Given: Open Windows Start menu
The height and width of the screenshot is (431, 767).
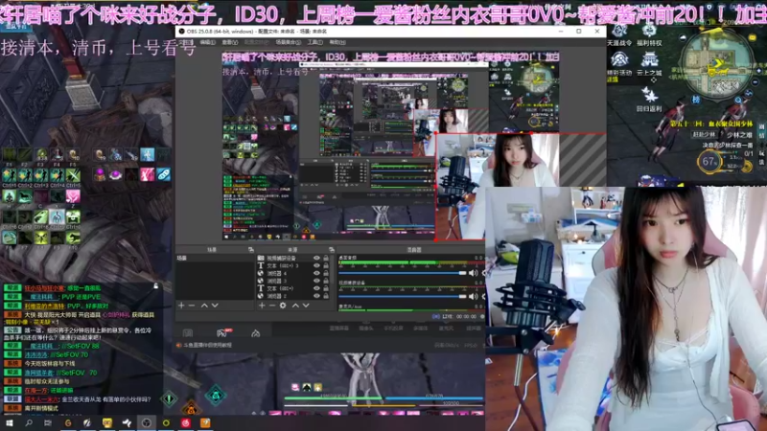Looking at the screenshot, I should pos(9,422).
